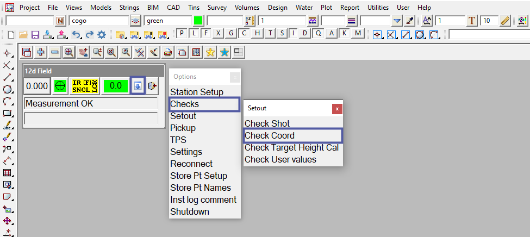
Task: Click the Save project icon
Action: 35,34
